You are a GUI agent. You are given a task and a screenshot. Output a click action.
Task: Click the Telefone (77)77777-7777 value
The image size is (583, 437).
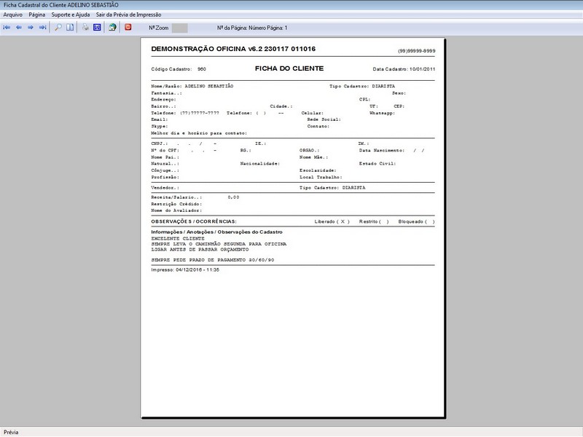click(x=200, y=113)
